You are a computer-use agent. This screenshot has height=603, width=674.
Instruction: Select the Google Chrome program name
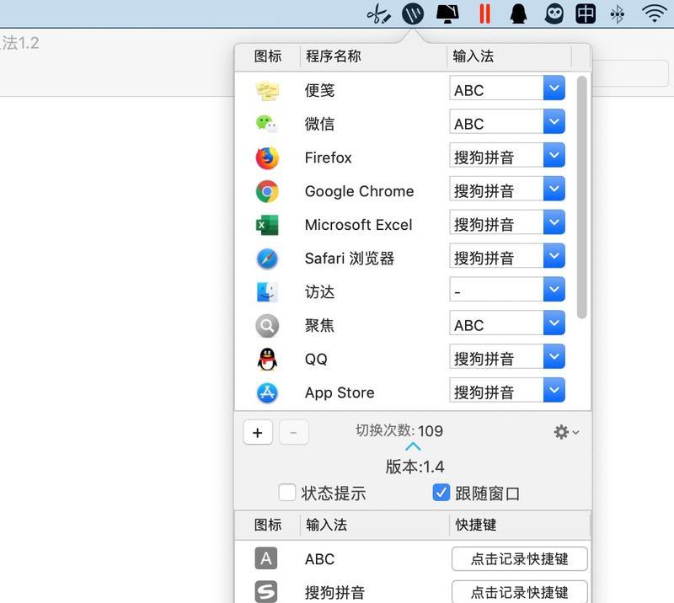(360, 191)
